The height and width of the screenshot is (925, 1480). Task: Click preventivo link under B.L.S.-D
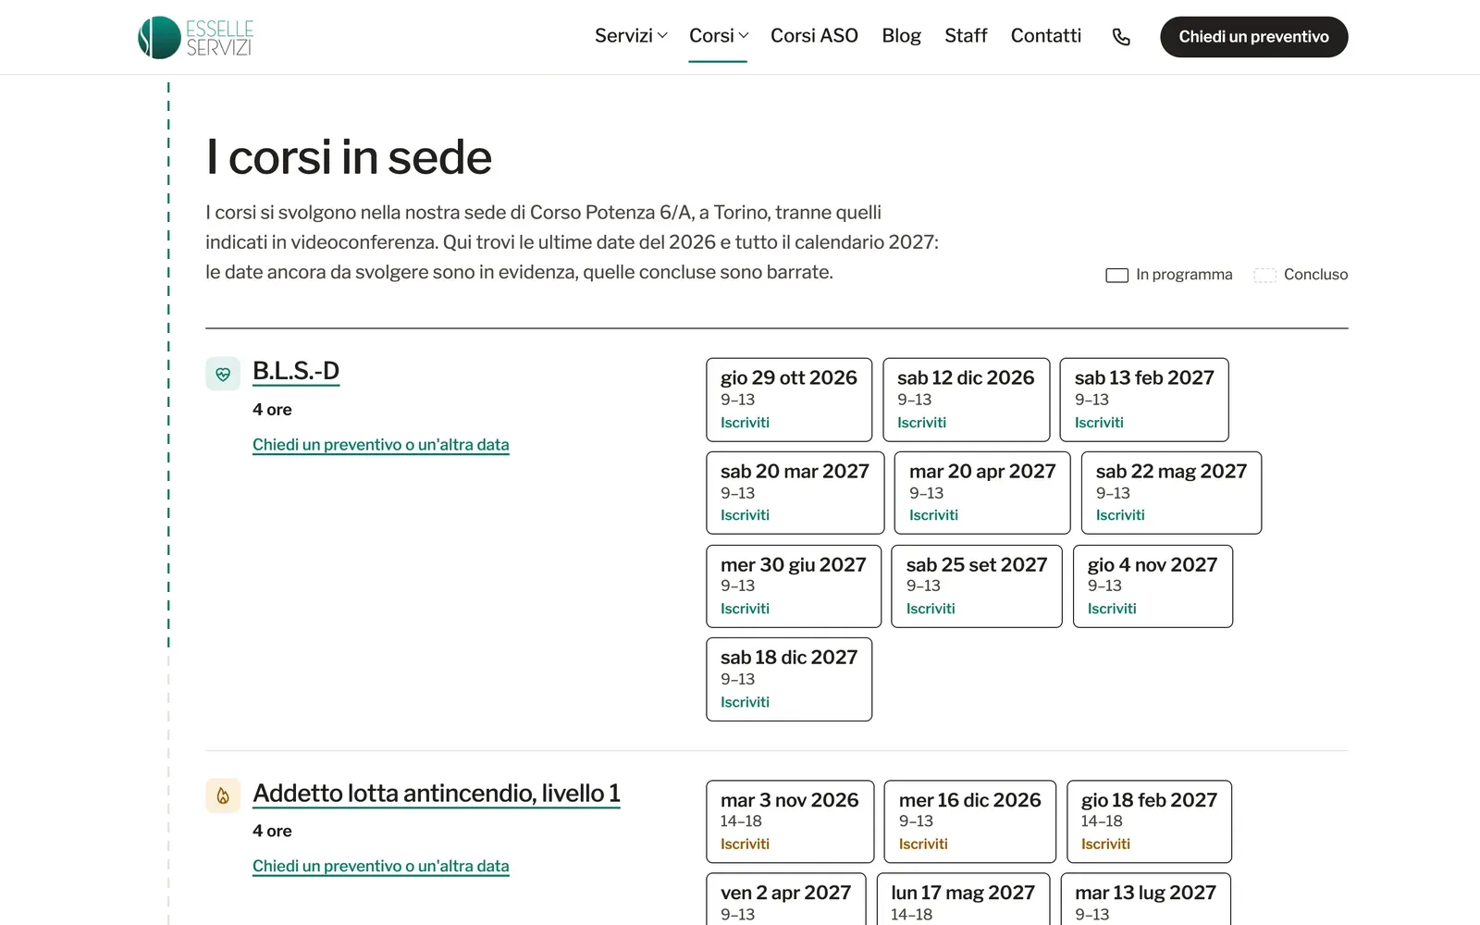click(x=381, y=445)
